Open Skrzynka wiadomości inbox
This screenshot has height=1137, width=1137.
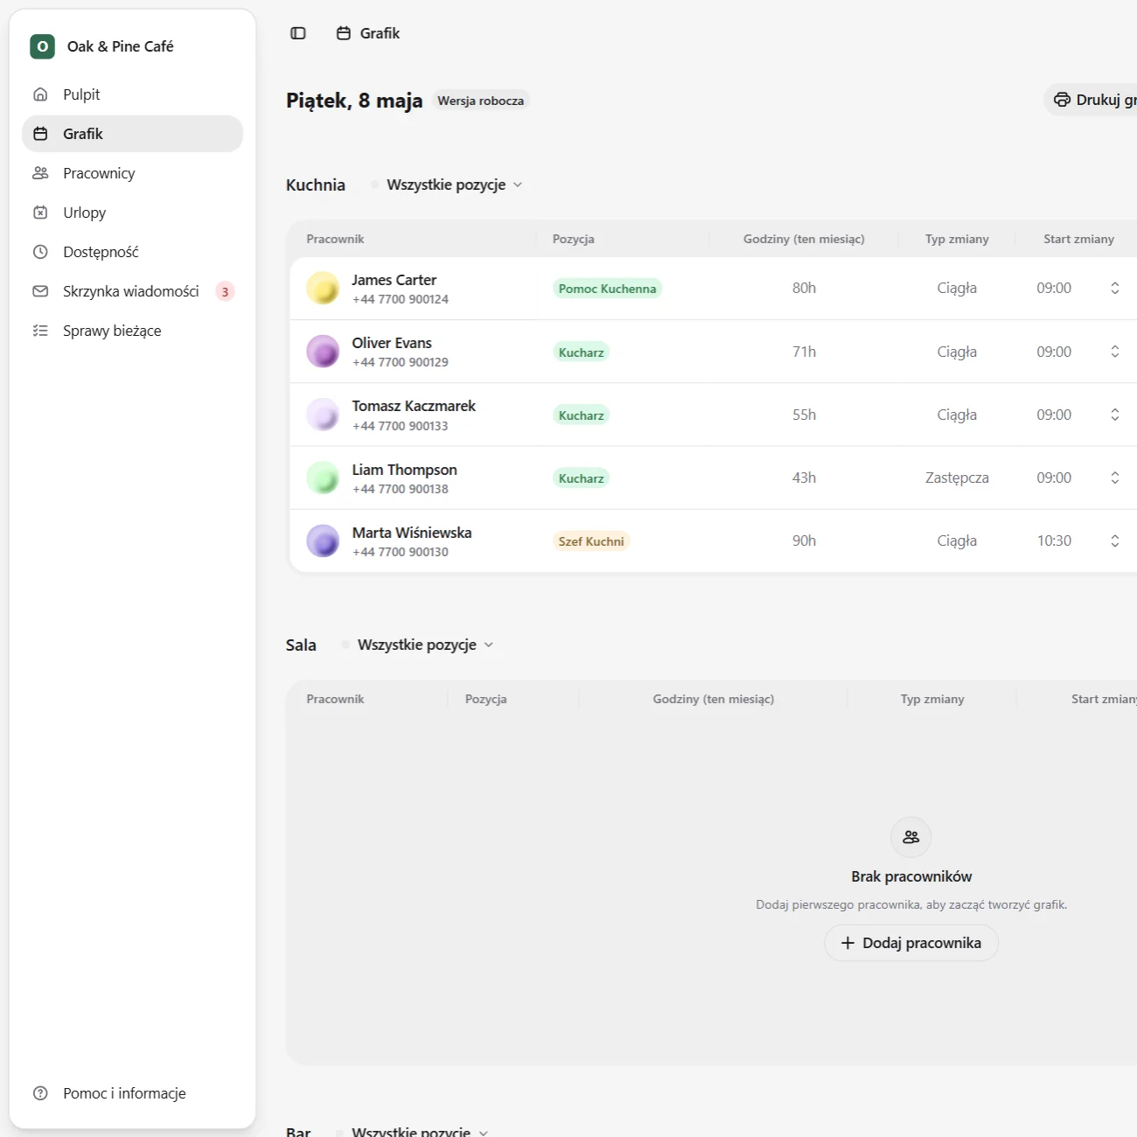coord(132,291)
